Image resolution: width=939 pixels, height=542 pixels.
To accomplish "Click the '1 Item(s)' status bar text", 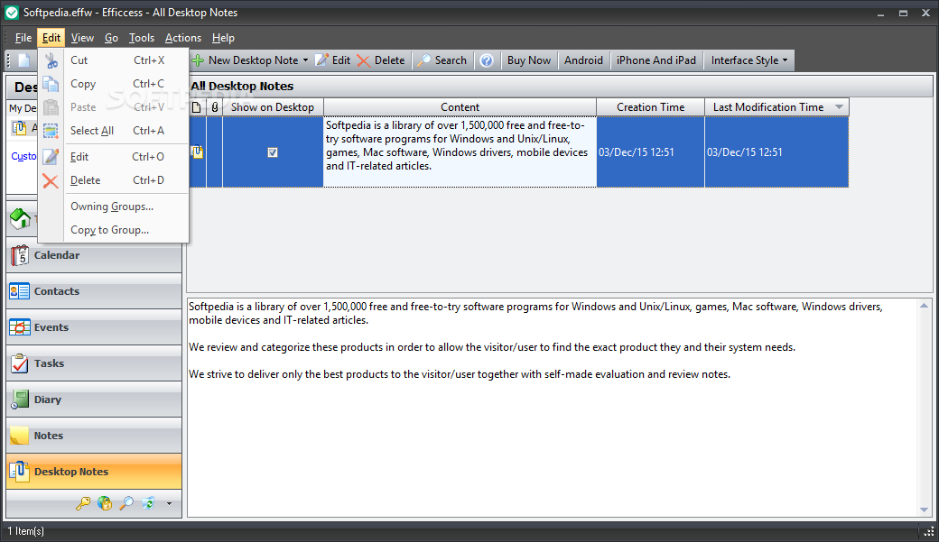I will [26, 531].
